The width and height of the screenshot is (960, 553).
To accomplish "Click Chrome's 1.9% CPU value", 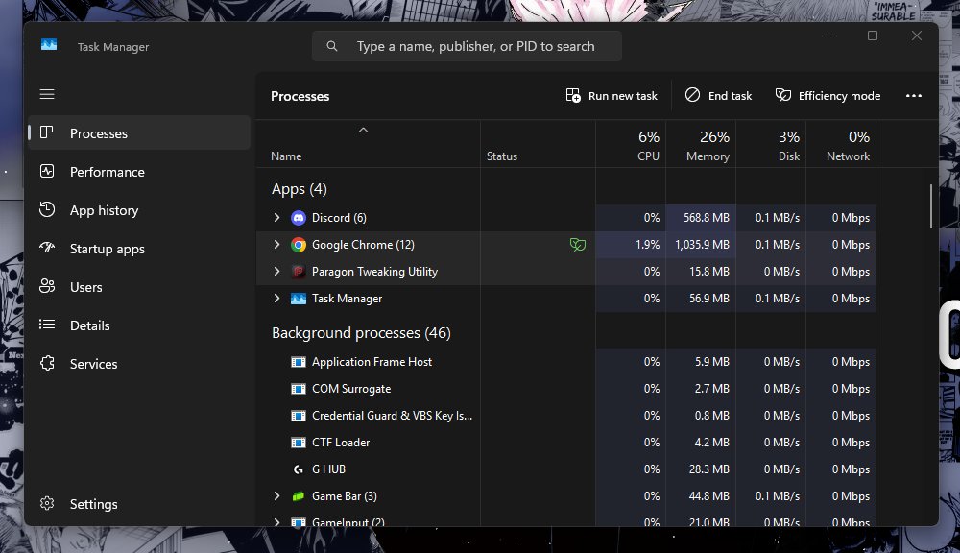I will pos(647,245).
